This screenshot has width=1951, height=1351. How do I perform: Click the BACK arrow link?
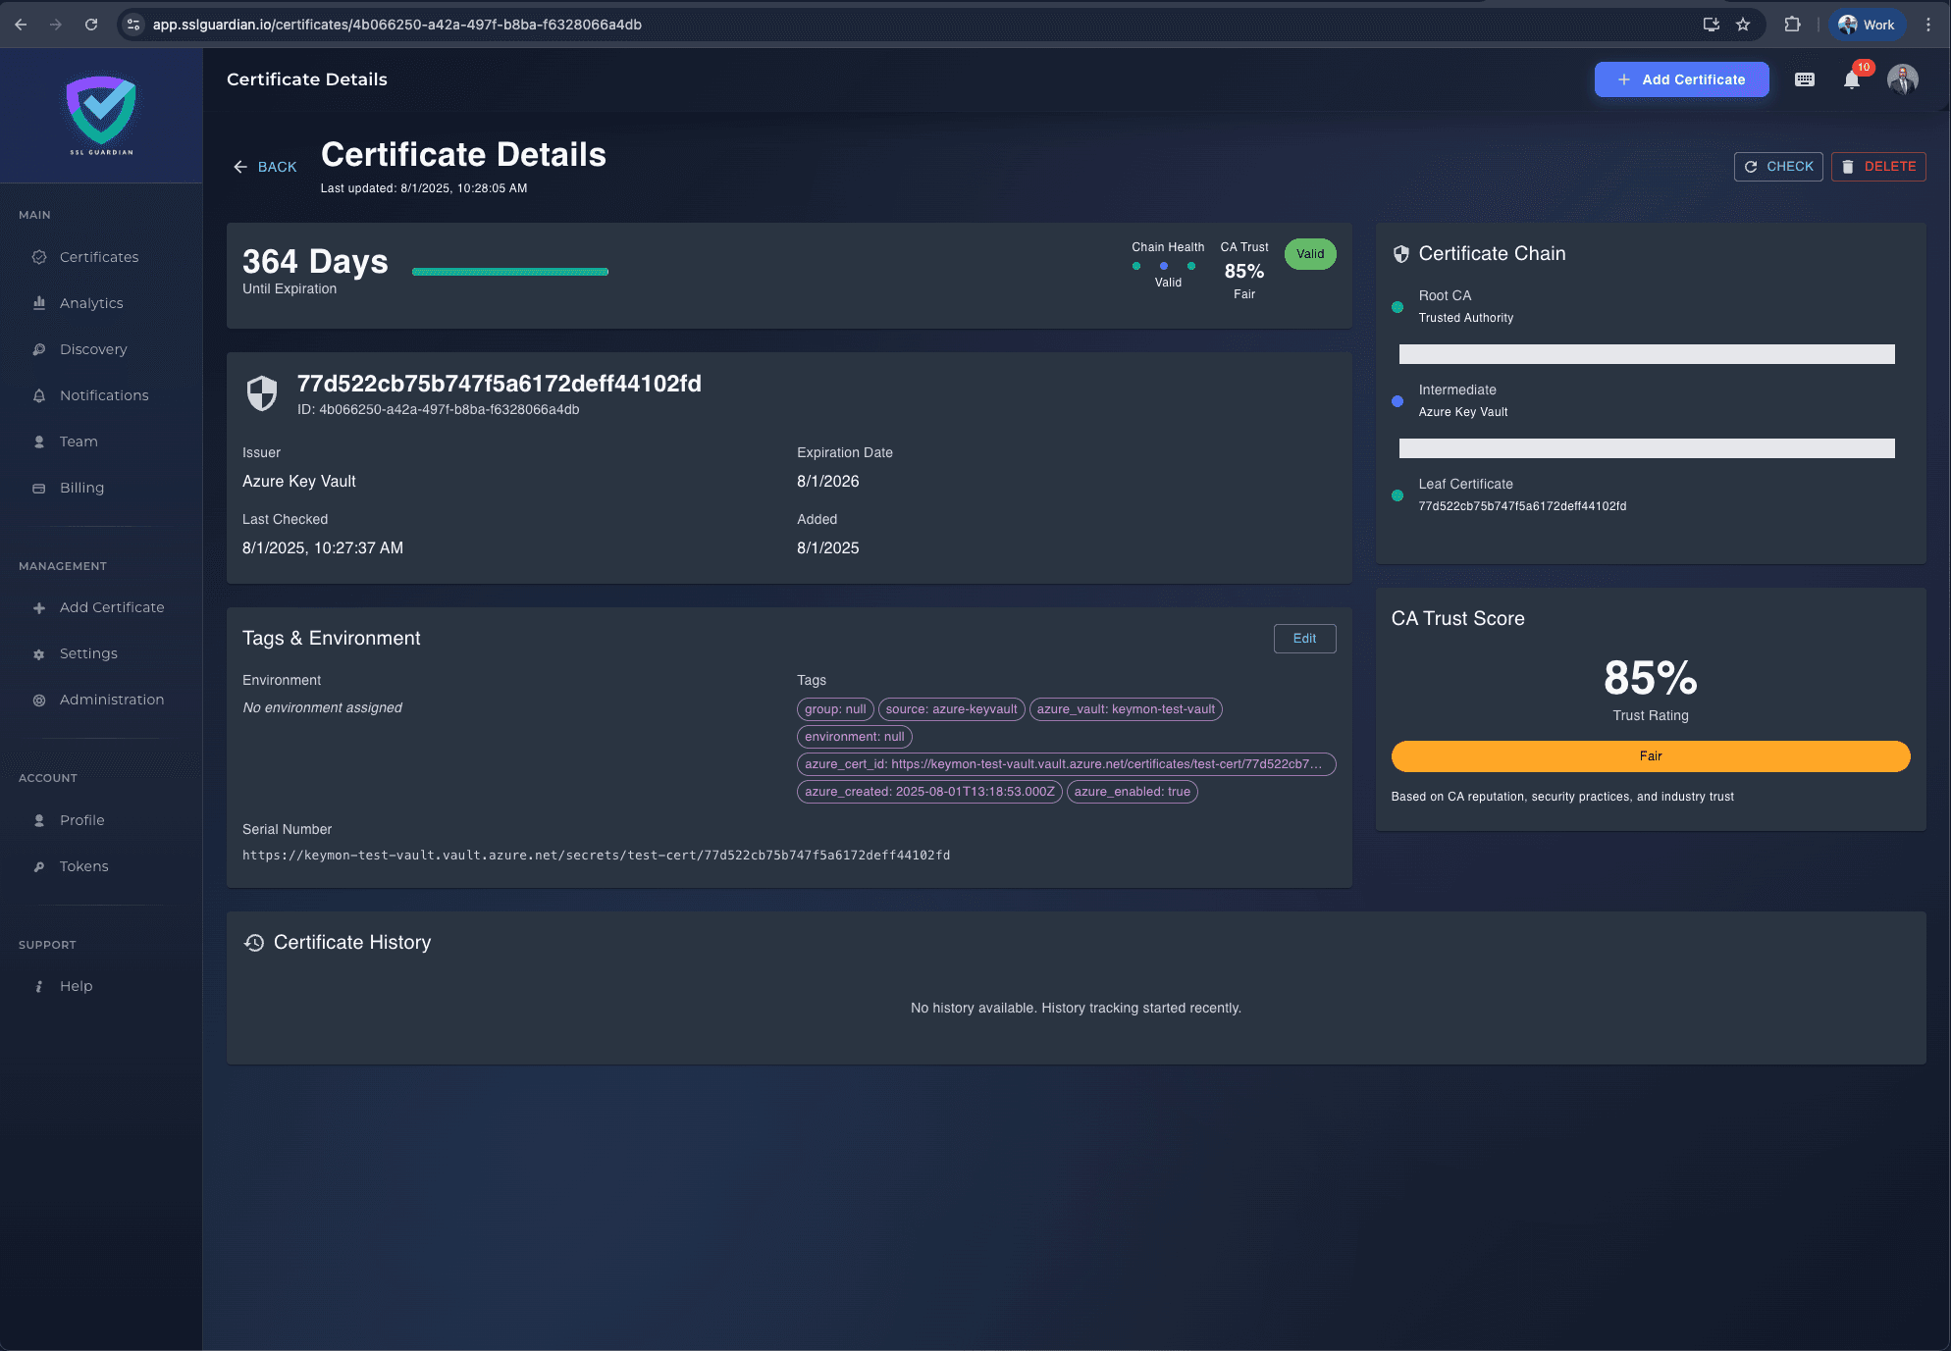[265, 167]
